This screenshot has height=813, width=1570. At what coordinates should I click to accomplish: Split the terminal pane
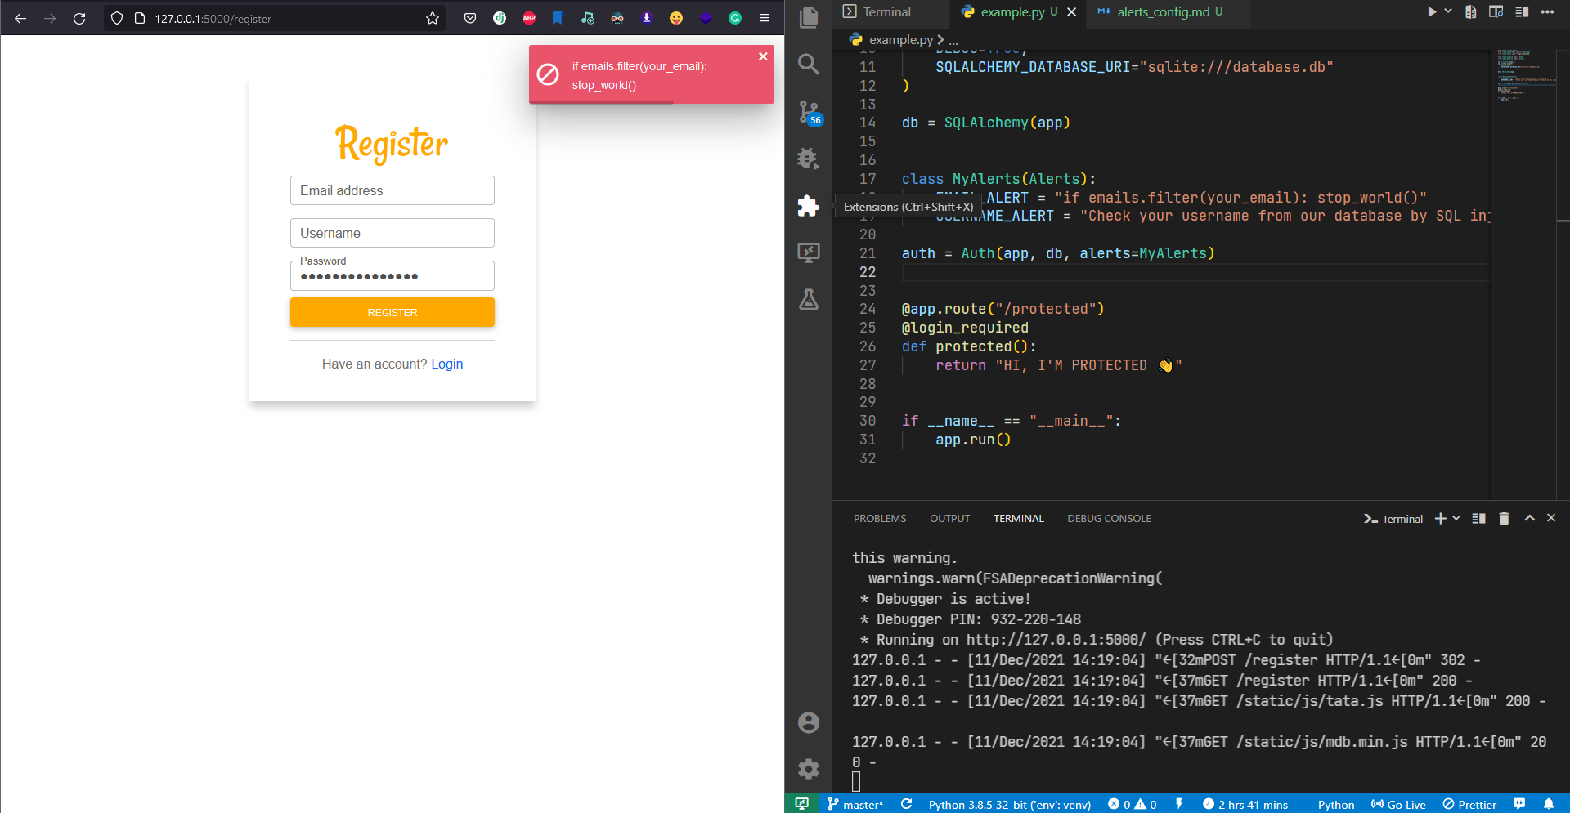click(1478, 519)
